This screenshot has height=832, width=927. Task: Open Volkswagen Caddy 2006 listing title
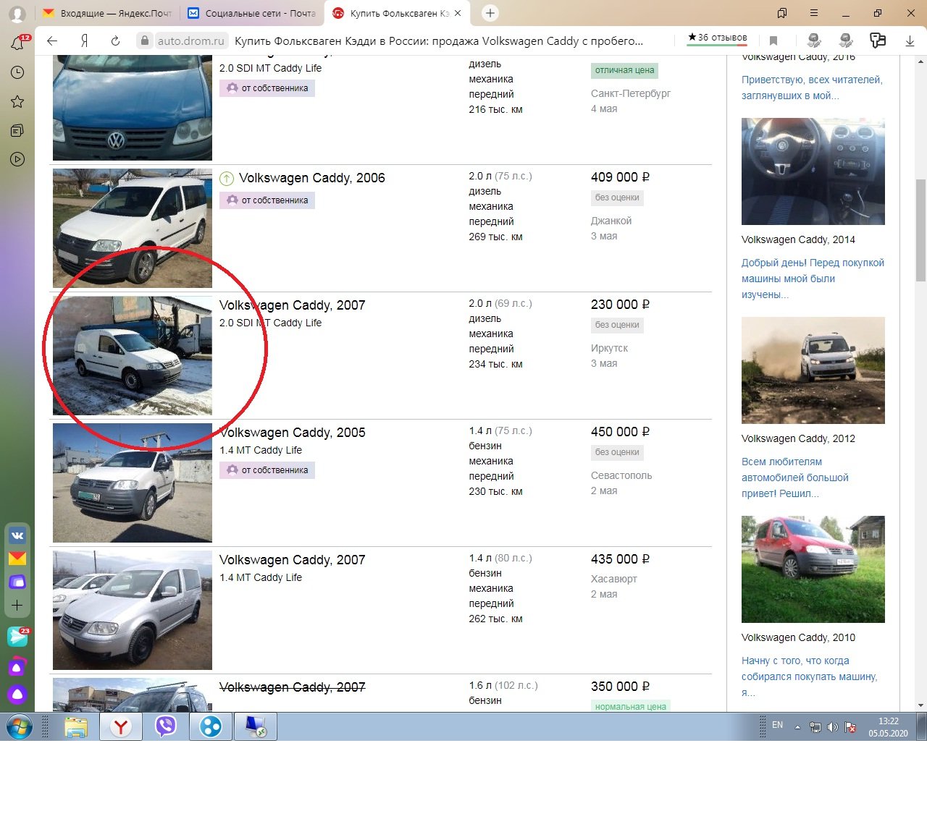[x=311, y=178]
